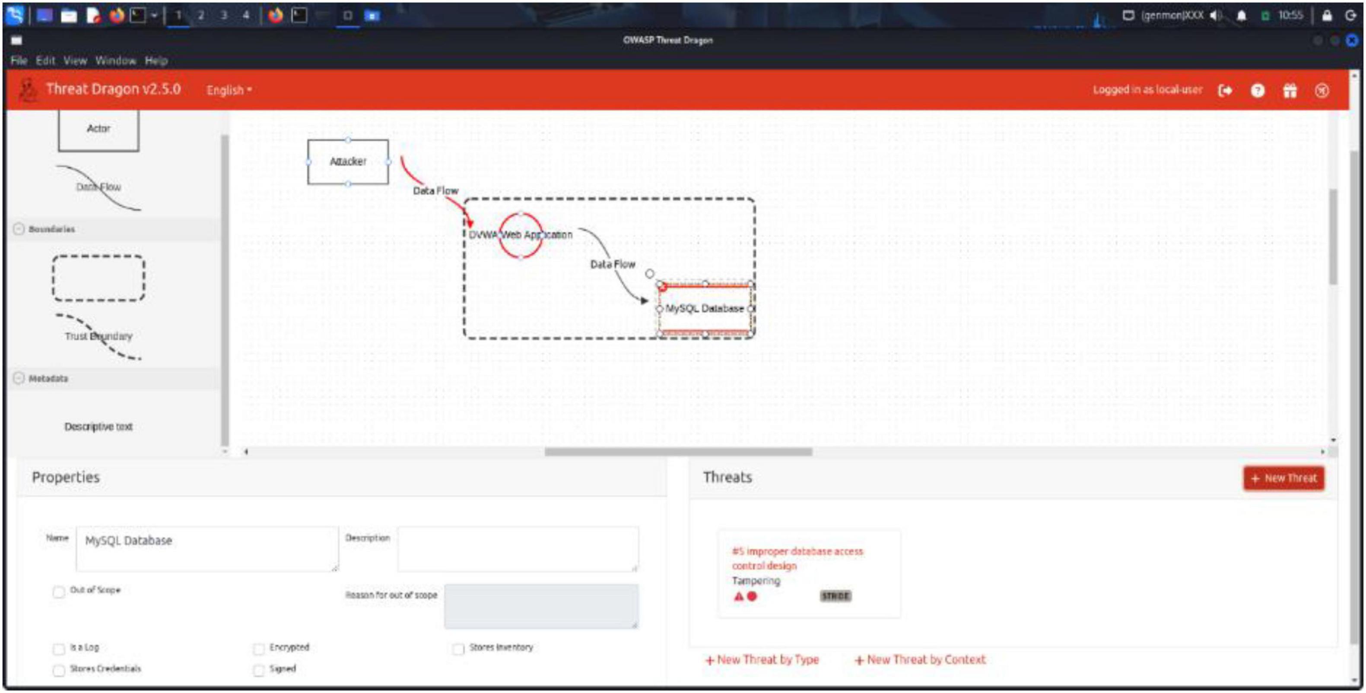This screenshot has height=693, width=1366.
Task: Click the clock showing 10:55
Action: pyautogui.click(x=1290, y=16)
